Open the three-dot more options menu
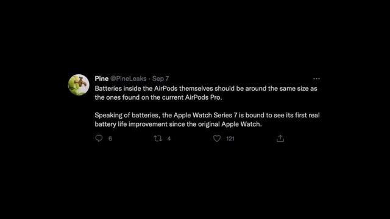The image size is (390, 219). [316, 78]
